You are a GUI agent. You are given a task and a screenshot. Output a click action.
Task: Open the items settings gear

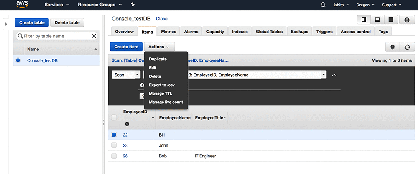393,47
